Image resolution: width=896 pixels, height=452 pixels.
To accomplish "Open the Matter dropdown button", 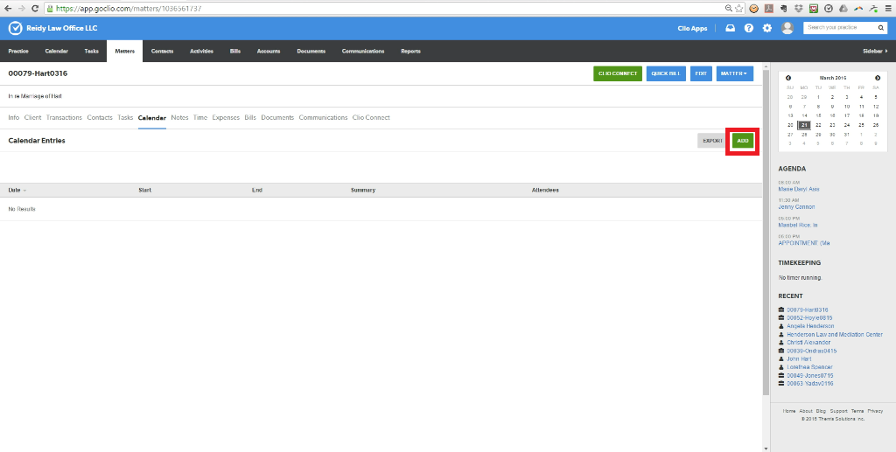I will point(734,73).
